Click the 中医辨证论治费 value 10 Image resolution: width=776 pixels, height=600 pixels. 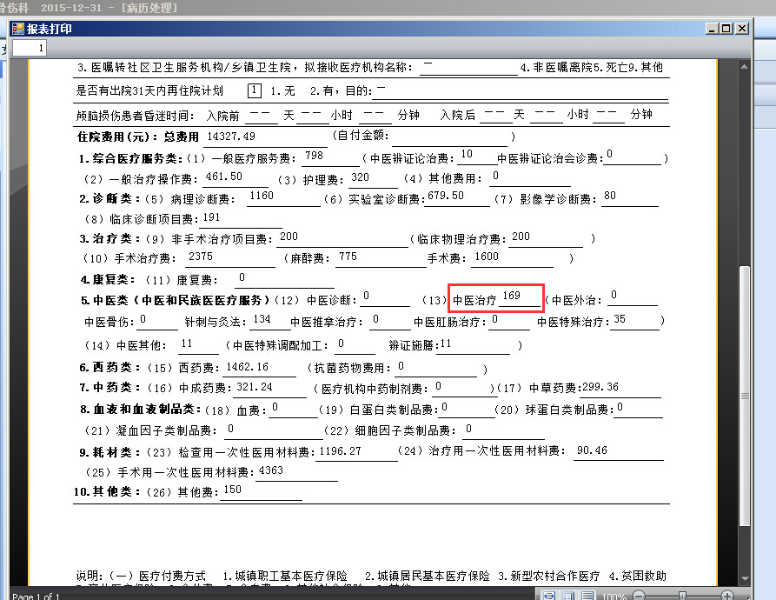coord(467,154)
